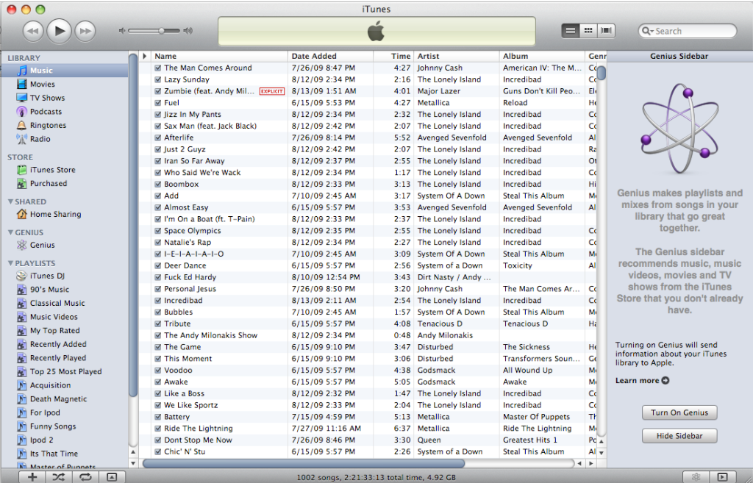Toggle shuffle in bottom bar

pyautogui.click(x=59, y=476)
